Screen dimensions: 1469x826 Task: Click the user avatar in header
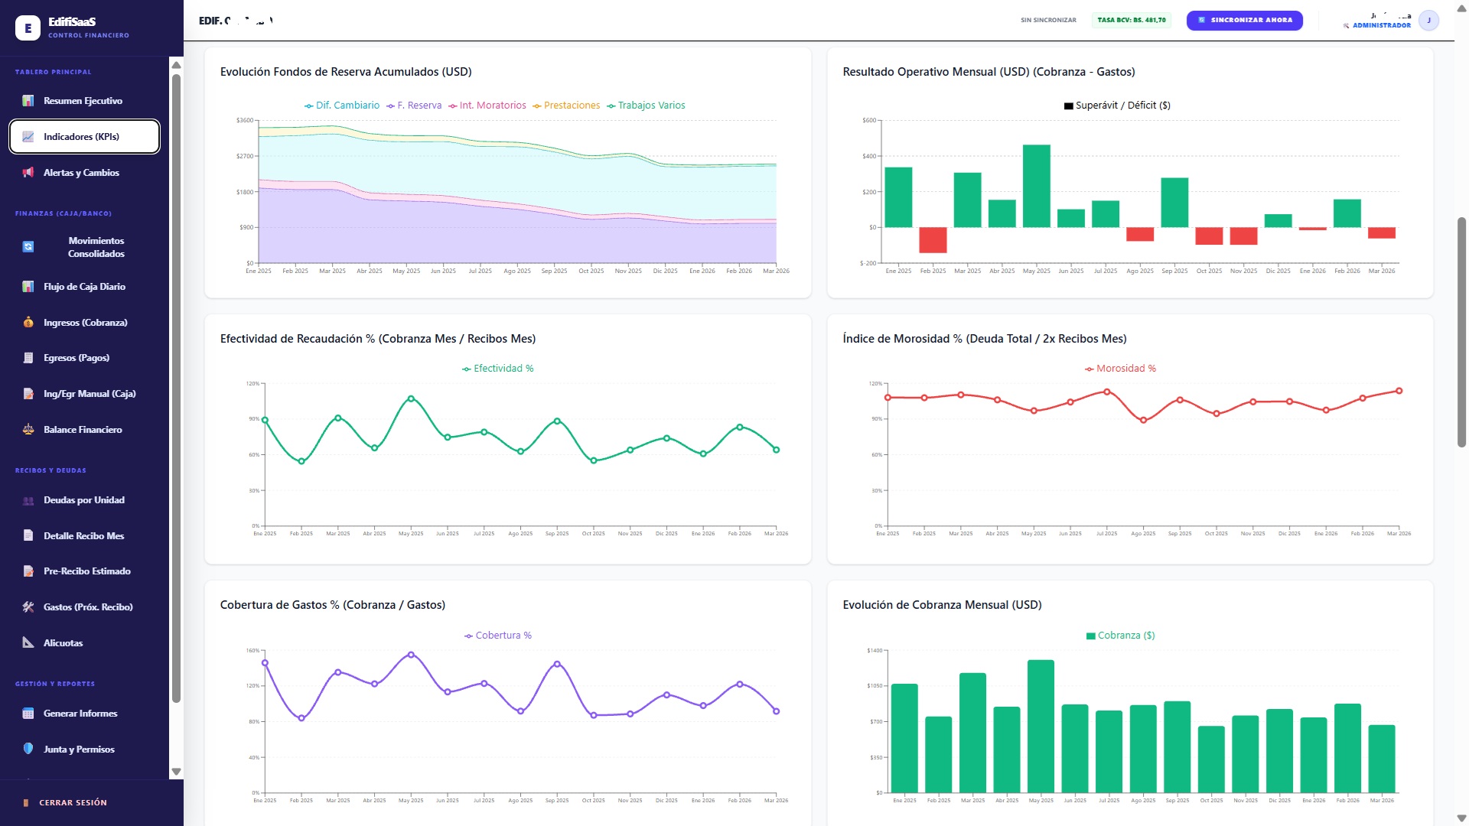(1428, 21)
